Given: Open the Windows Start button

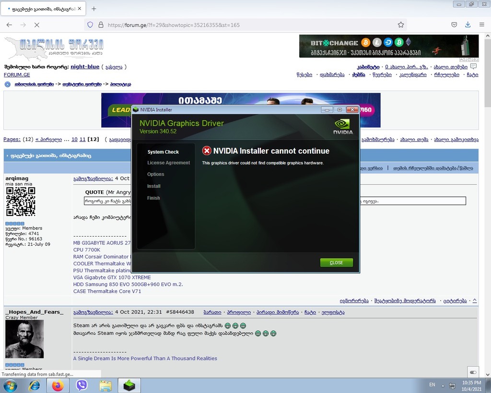Looking at the screenshot, I should [x=10, y=385].
